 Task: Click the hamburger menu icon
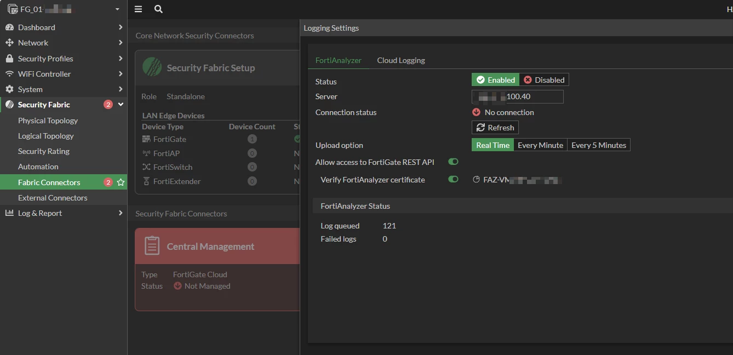pyautogui.click(x=138, y=9)
